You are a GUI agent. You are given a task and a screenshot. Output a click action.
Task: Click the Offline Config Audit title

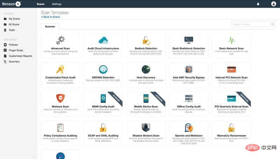coord(189,107)
